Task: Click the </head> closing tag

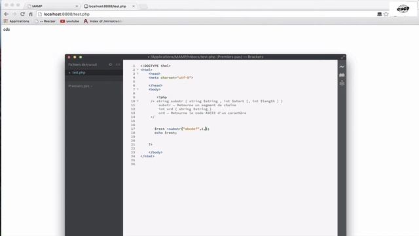Action: [156, 85]
